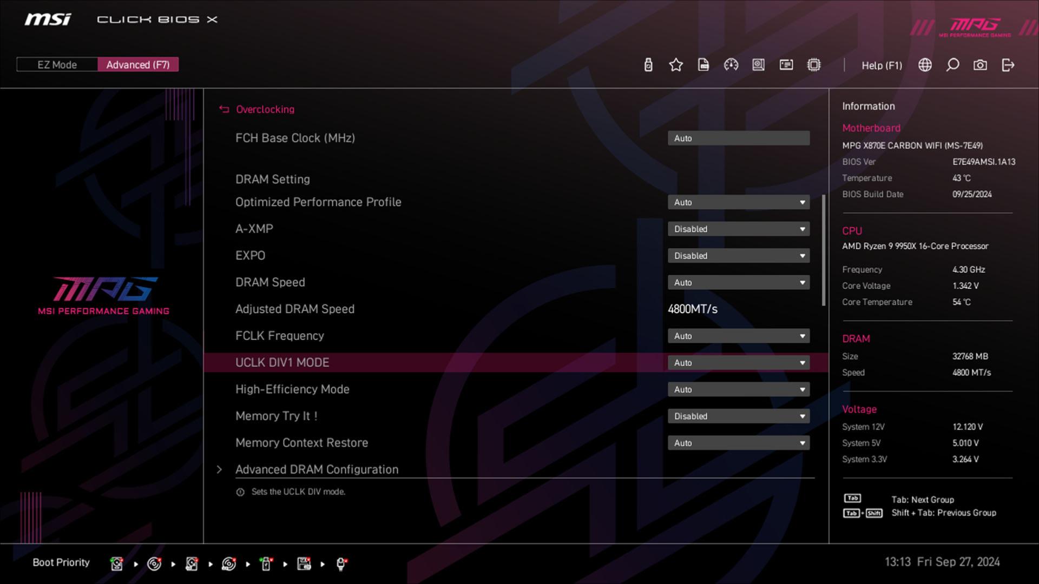This screenshot has height=584, width=1039.
Task: Open FCLK Frequency dropdown
Action: (739, 336)
